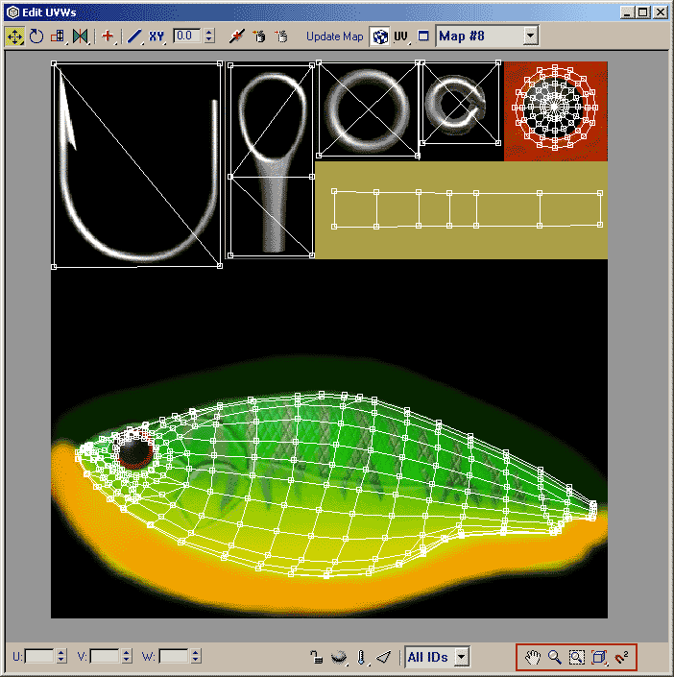Click the W coordinate input field
Image resolution: width=674 pixels, height=677 pixels.
coord(174,657)
